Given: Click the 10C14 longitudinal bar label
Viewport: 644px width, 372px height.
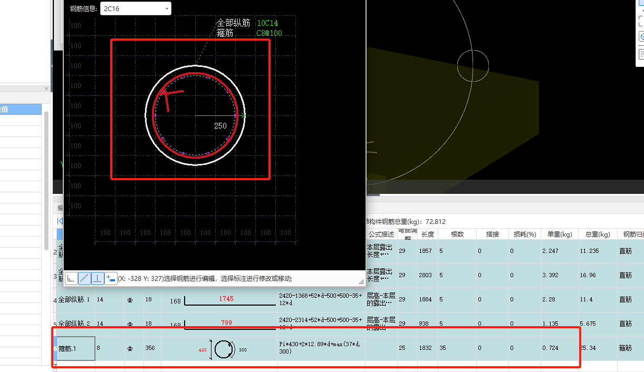Looking at the screenshot, I should (x=267, y=23).
